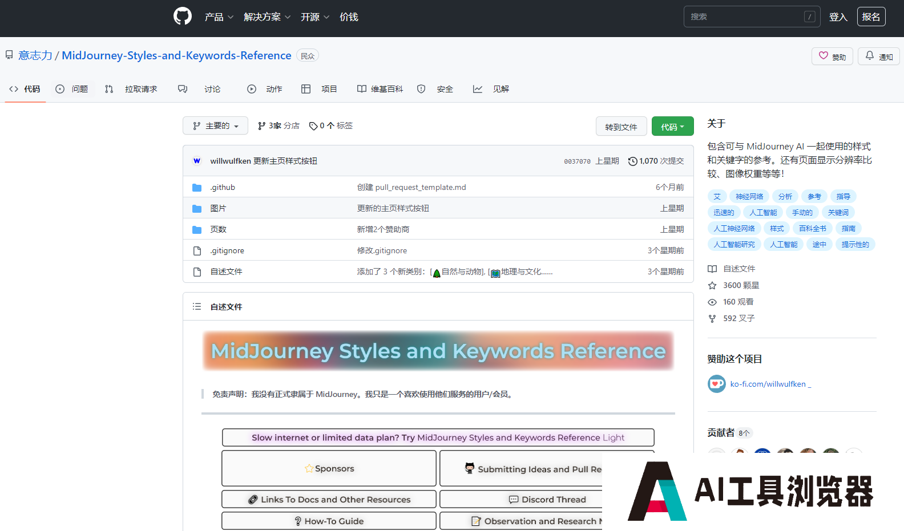
Task: Open the green 代码 clone dropdown
Action: pyautogui.click(x=672, y=127)
